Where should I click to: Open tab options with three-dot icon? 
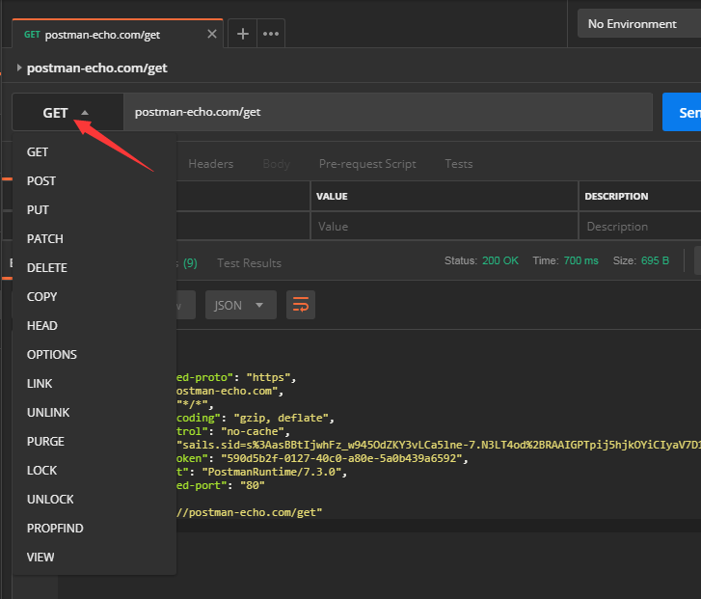pyautogui.click(x=271, y=34)
